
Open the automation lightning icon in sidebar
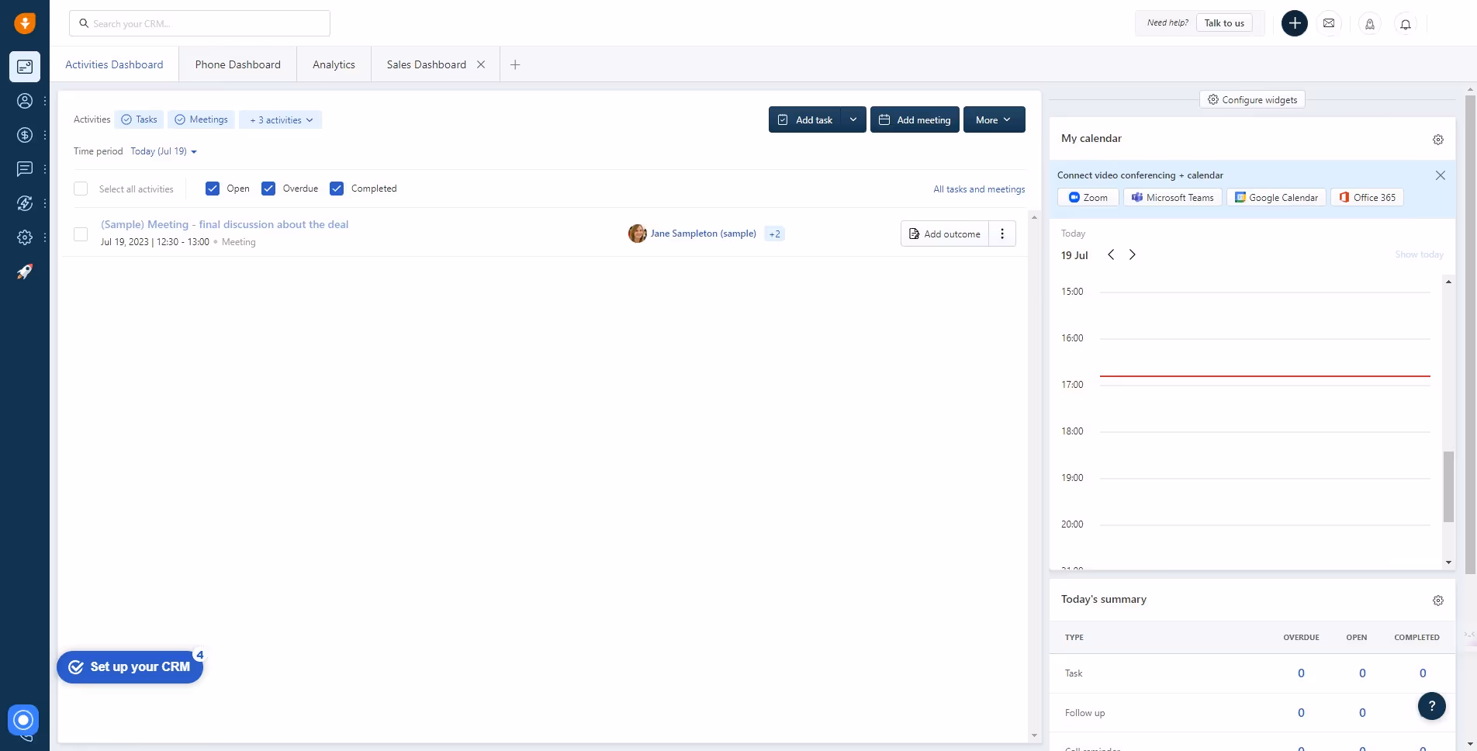25,203
